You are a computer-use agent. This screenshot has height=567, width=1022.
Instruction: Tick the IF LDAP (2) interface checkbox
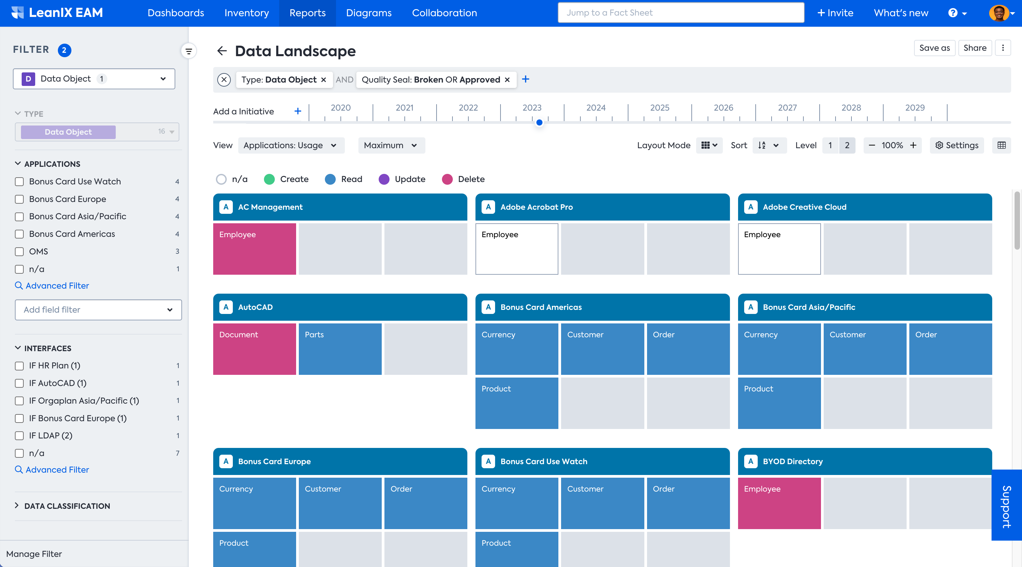(x=19, y=435)
